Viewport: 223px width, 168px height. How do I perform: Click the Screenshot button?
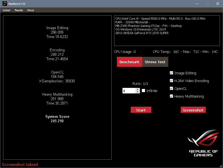[193, 110]
